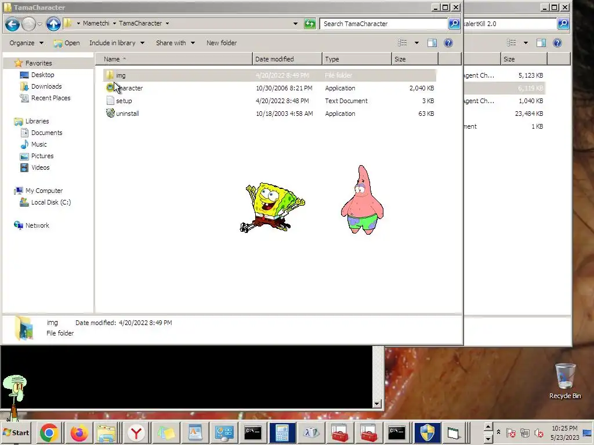Click the console window scrollbar down arrow

tap(376, 403)
